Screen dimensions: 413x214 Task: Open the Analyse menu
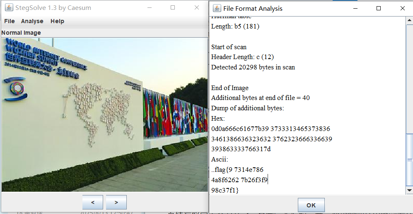tap(32, 21)
